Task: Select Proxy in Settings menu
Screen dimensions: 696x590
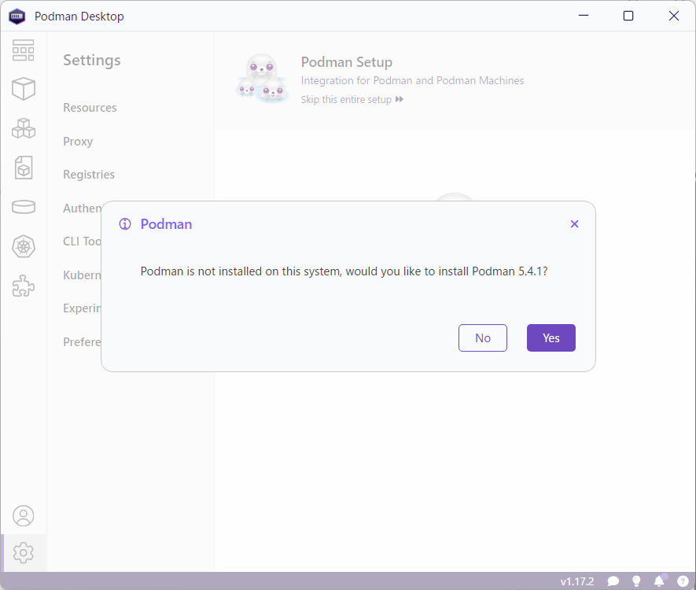Action: [x=78, y=142]
